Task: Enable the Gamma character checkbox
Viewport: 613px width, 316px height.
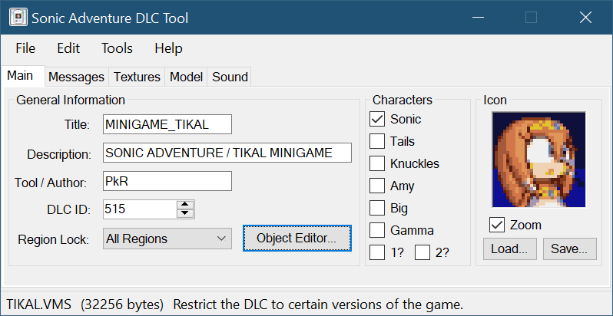Action: tap(377, 230)
